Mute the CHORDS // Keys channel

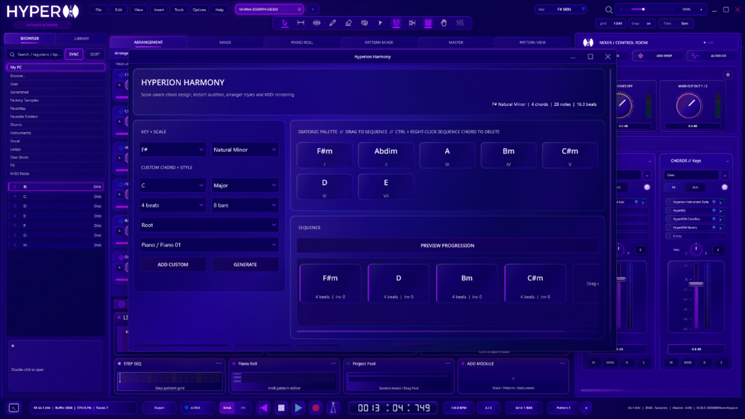point(671,362)
